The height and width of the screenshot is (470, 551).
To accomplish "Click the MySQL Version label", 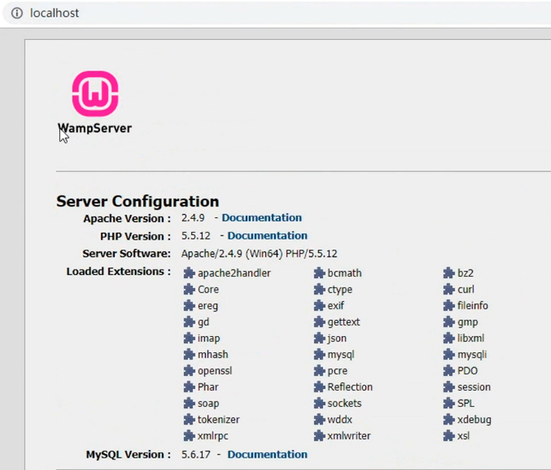I will [x=129, y=455].
